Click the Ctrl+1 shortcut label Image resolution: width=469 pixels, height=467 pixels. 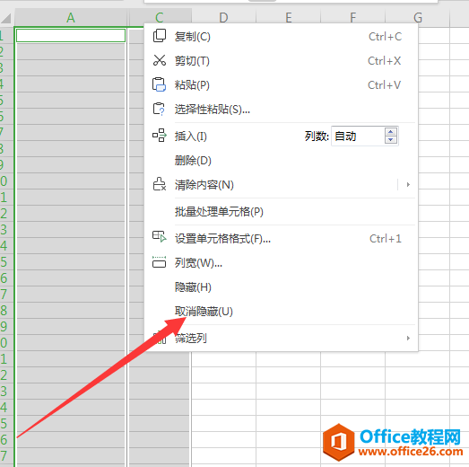[x=386, y=239]
